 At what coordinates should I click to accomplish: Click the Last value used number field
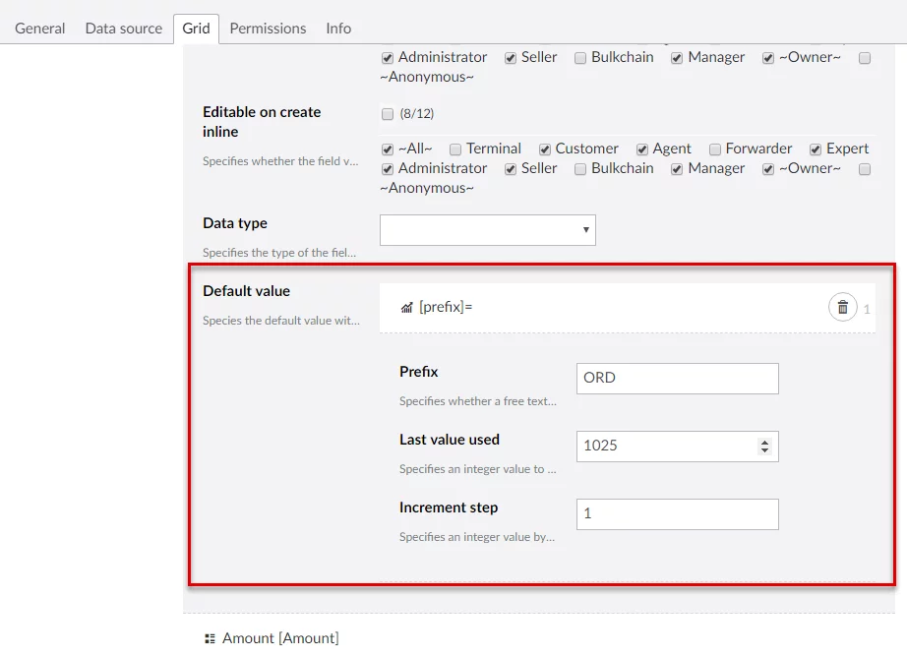coord(664,447)
